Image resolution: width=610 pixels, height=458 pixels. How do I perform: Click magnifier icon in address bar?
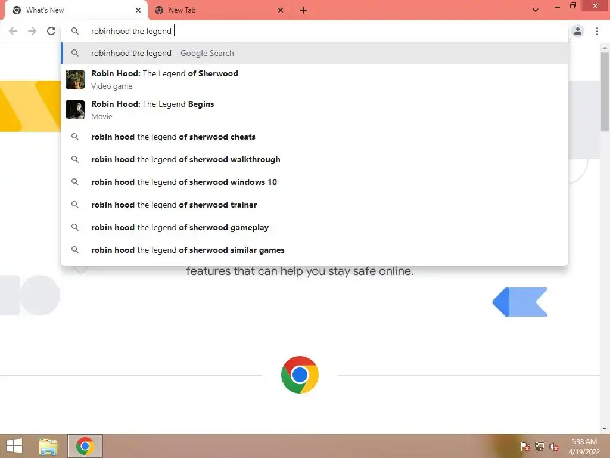coord(75,31)
